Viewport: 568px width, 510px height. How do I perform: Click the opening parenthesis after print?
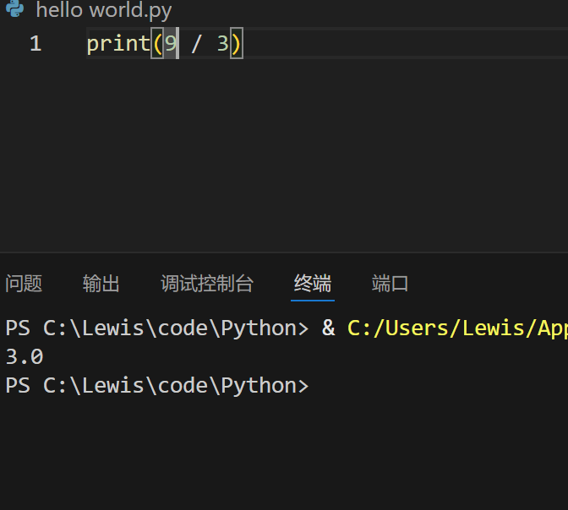click(156, 44)
